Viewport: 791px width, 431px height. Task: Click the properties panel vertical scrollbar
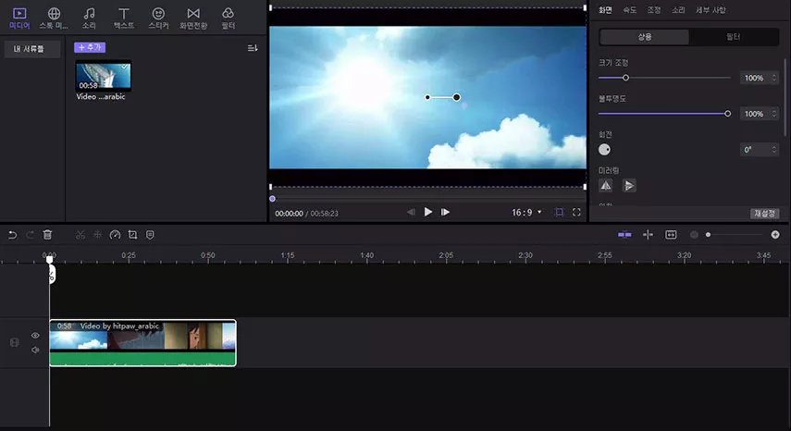pyautogui.click(x=785, y=97)
